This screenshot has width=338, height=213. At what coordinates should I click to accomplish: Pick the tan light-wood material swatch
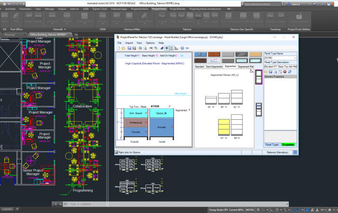coord(255,54)
